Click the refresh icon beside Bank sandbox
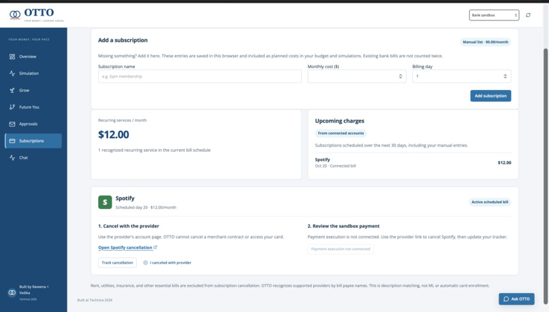549x312 pixels. pyautogui.click(x=528, y=15)
